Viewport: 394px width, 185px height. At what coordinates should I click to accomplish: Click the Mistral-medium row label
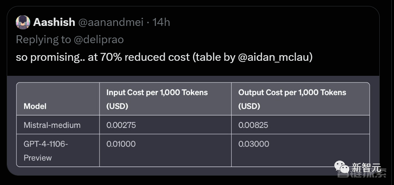(52, 125)
